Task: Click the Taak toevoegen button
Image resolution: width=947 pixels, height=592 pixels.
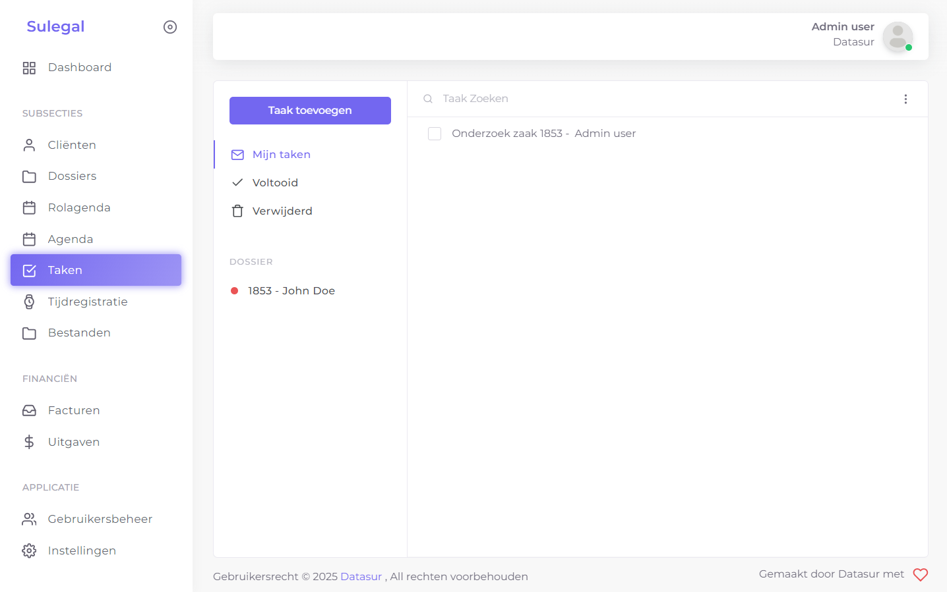Action: point(310,111)
